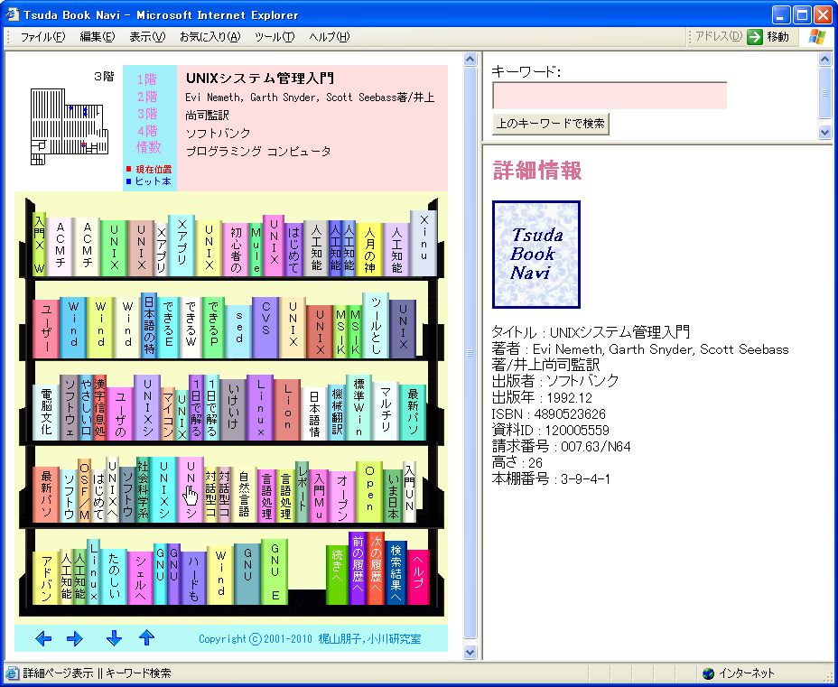Select the ユーザー book on second shelf
Image resolution: width=838 pixels, height=687 pixels.
[46, 329]
